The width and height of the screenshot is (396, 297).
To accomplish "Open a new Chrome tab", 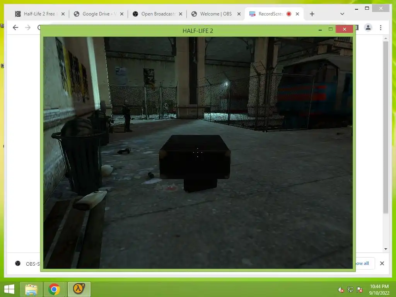I will (x=312, y=14).
